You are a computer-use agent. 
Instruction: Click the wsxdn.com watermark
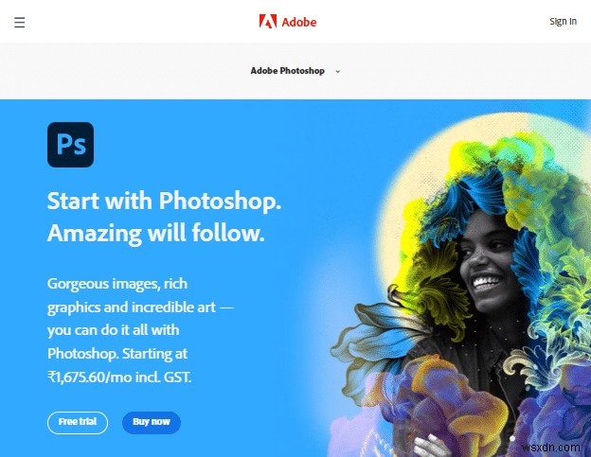click(x=550, y=448)
